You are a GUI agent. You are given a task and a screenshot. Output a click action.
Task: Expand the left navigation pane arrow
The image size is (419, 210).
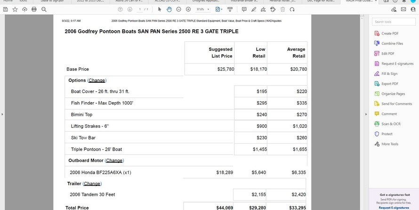point(2,114)
